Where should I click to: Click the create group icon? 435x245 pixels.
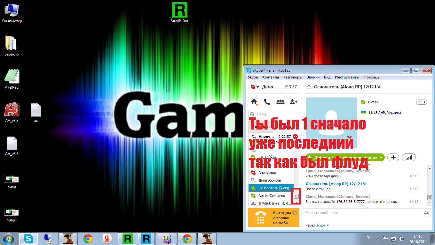click(x=281, y=102)
